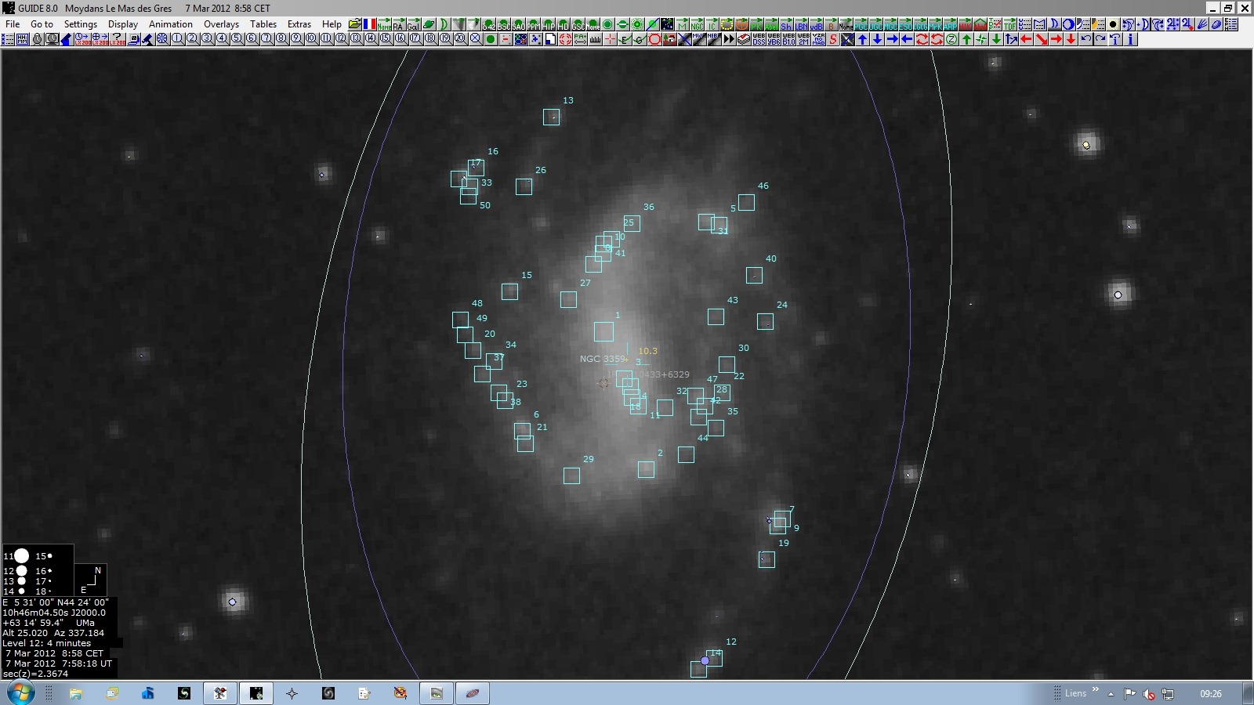Toggle PPM catalog labels

(533, 24)
